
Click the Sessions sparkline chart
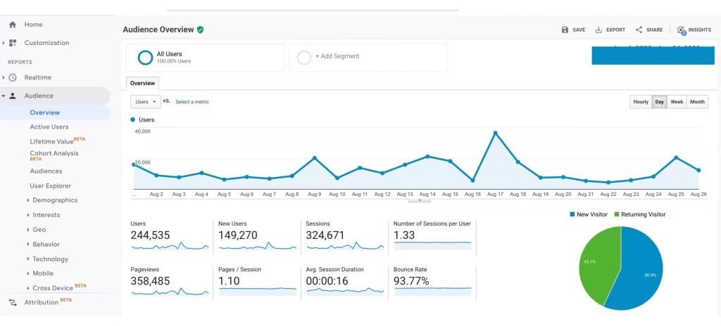[345, 246]
